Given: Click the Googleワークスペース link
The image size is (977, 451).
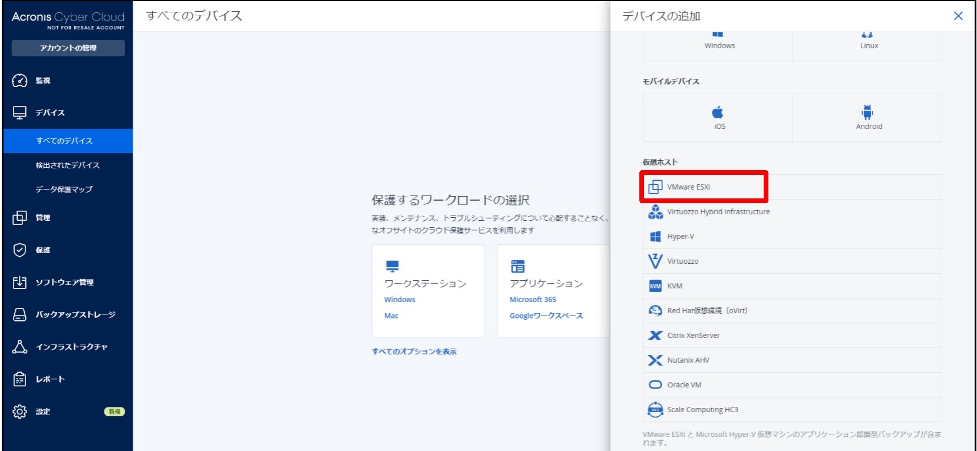Looking at the screenshot, I should (x=546, y=316).
